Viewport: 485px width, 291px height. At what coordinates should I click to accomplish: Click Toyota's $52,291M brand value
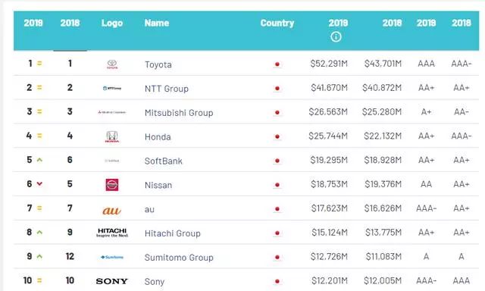coord(329,64)
